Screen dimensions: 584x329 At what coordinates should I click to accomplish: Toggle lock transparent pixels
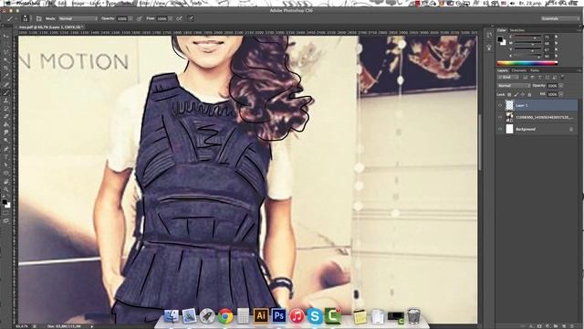(509, 95)
